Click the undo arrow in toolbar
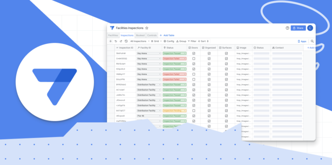This screenshot has height=165, width=332. tap(116, 41)
